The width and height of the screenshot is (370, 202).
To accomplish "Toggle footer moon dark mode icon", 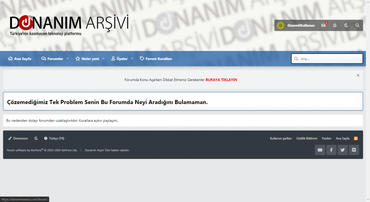I will (x=36, y=138).
